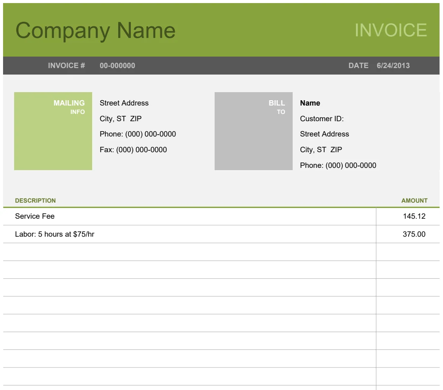This screenshot has height=390, width=443.
Task: Select the Customer ID: field
Action: [x=322, y=119]
